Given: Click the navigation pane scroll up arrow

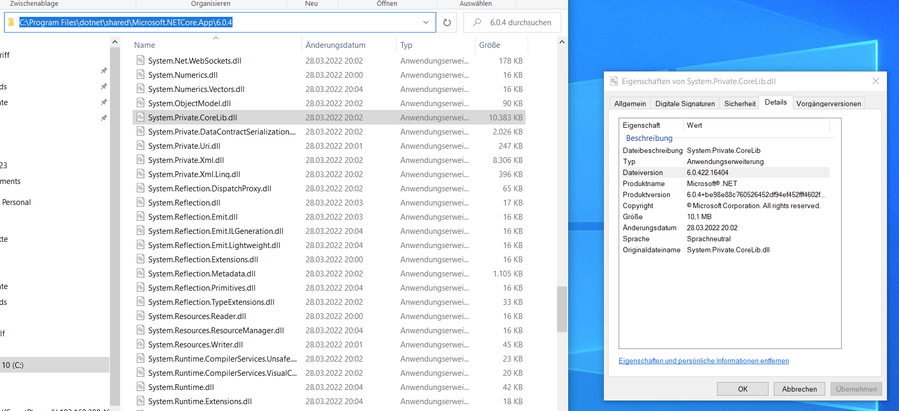Looking at the screenshot, I should coord(115,42).
